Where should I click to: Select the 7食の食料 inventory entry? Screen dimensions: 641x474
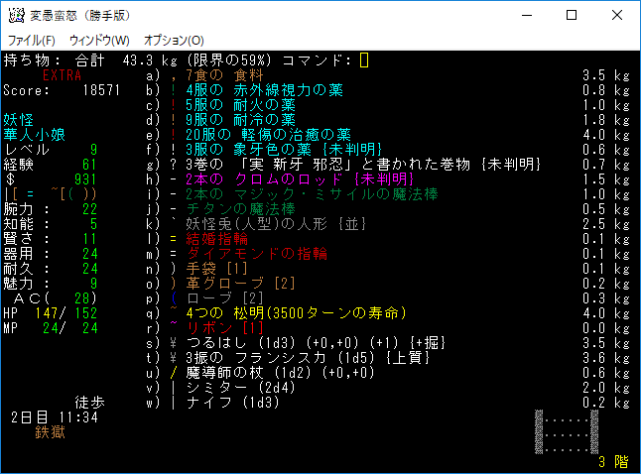224,75
